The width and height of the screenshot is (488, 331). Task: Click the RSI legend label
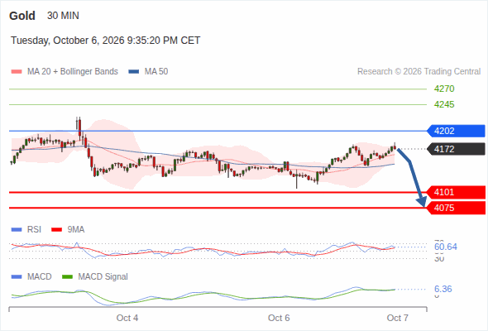(34, 230)
